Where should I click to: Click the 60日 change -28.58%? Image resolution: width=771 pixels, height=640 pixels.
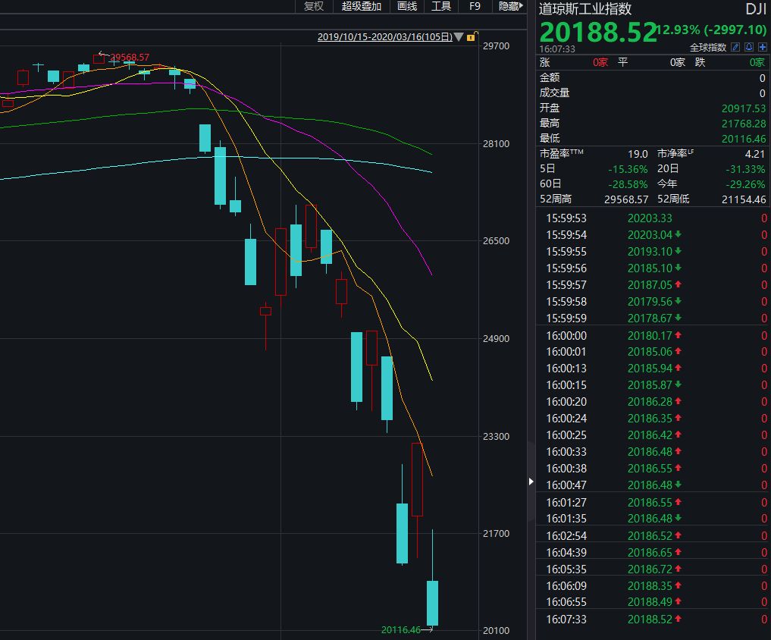click(628, 184)
